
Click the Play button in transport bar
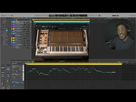[41, 16]
